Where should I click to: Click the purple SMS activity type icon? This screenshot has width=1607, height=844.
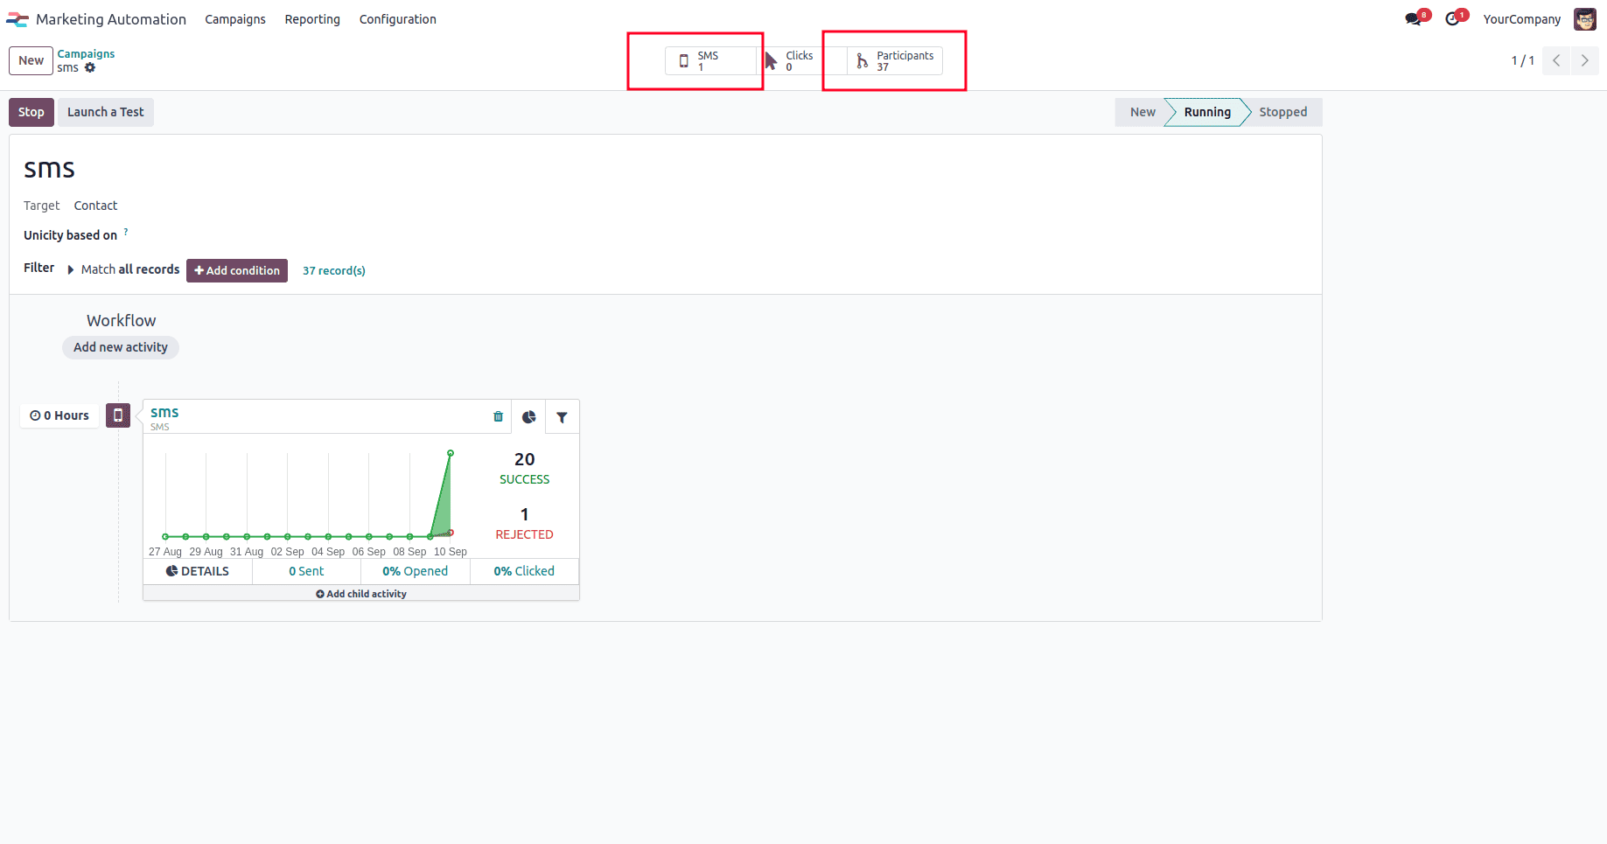118,415
